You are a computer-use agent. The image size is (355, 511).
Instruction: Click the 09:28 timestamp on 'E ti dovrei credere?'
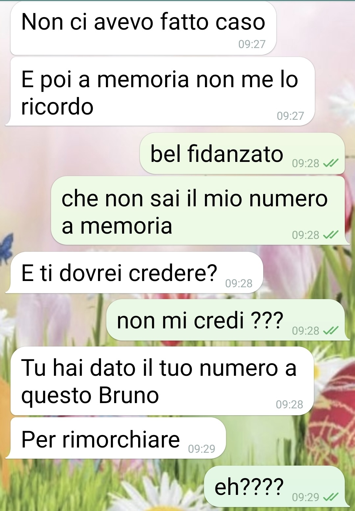click(x=239, y=283)
